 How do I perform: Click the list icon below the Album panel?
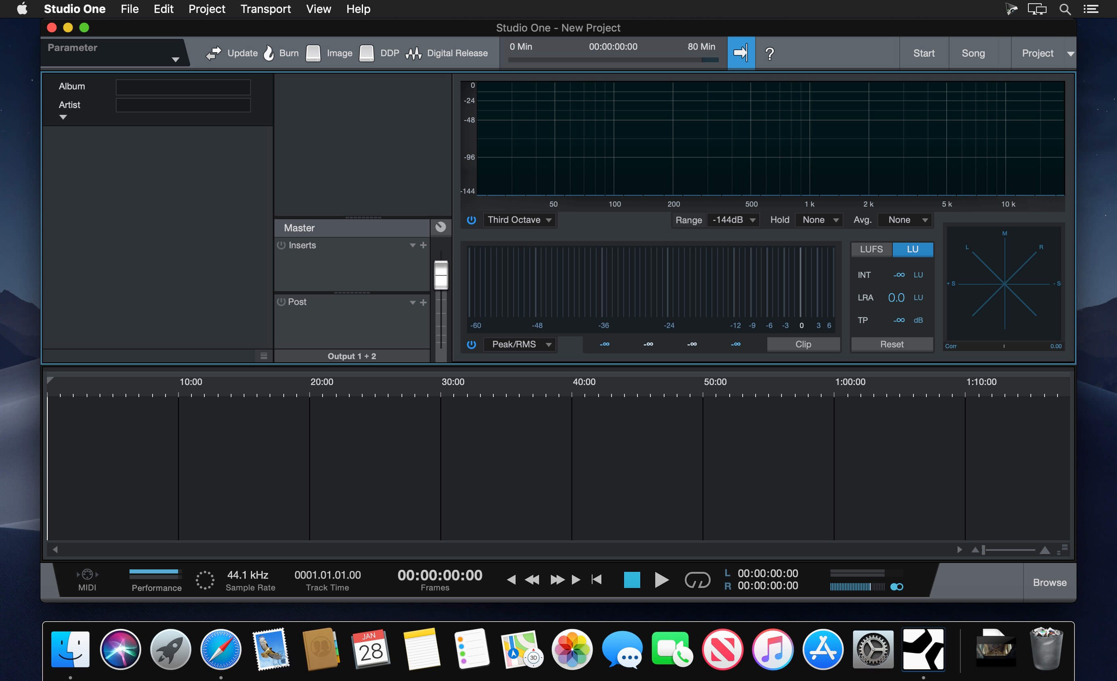point(264,356)
